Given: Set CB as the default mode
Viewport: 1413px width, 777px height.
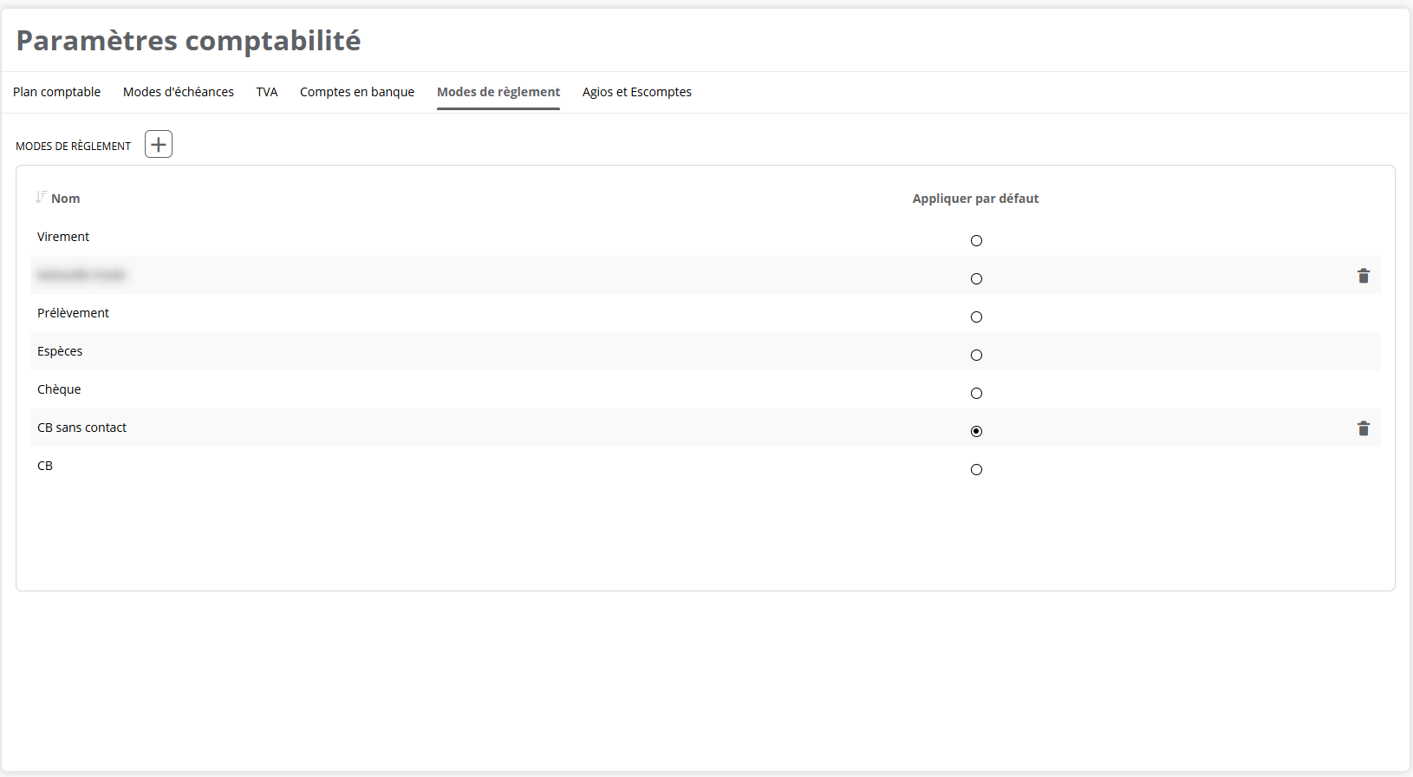Looking at the screenshot, I should tap(976, 469).
